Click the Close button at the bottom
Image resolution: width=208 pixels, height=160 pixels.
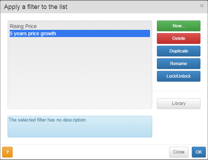click(179, 152)
